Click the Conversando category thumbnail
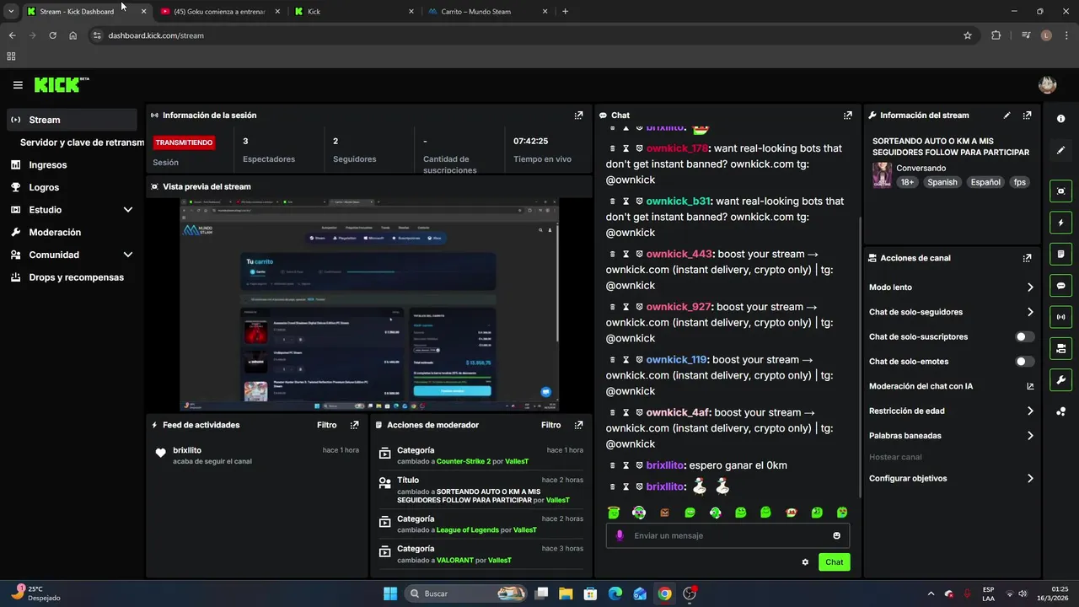Image resolution: width=1079 pixels, height=607 pixels. point(882,175)
